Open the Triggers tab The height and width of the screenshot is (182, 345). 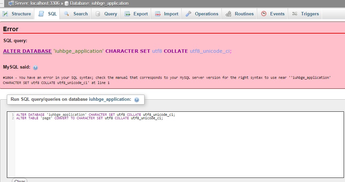[305, 14]
